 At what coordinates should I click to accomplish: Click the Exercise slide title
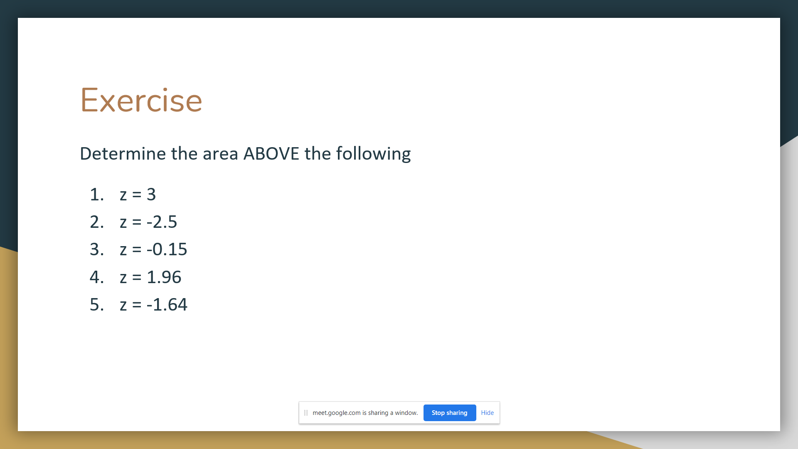coord(141,100)
